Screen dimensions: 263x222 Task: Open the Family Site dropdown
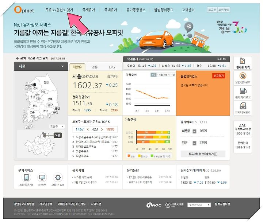click(199, 205)
